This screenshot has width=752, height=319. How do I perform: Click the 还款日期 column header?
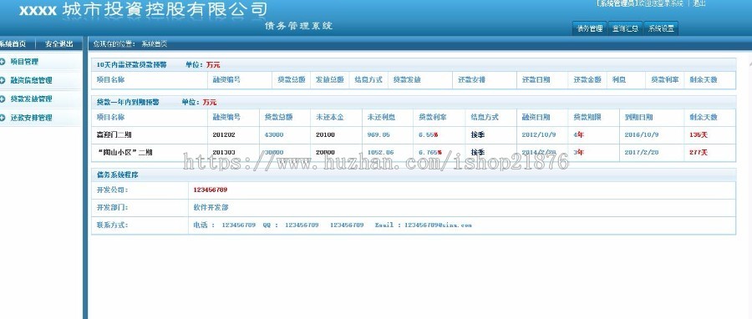pos(536,80)
